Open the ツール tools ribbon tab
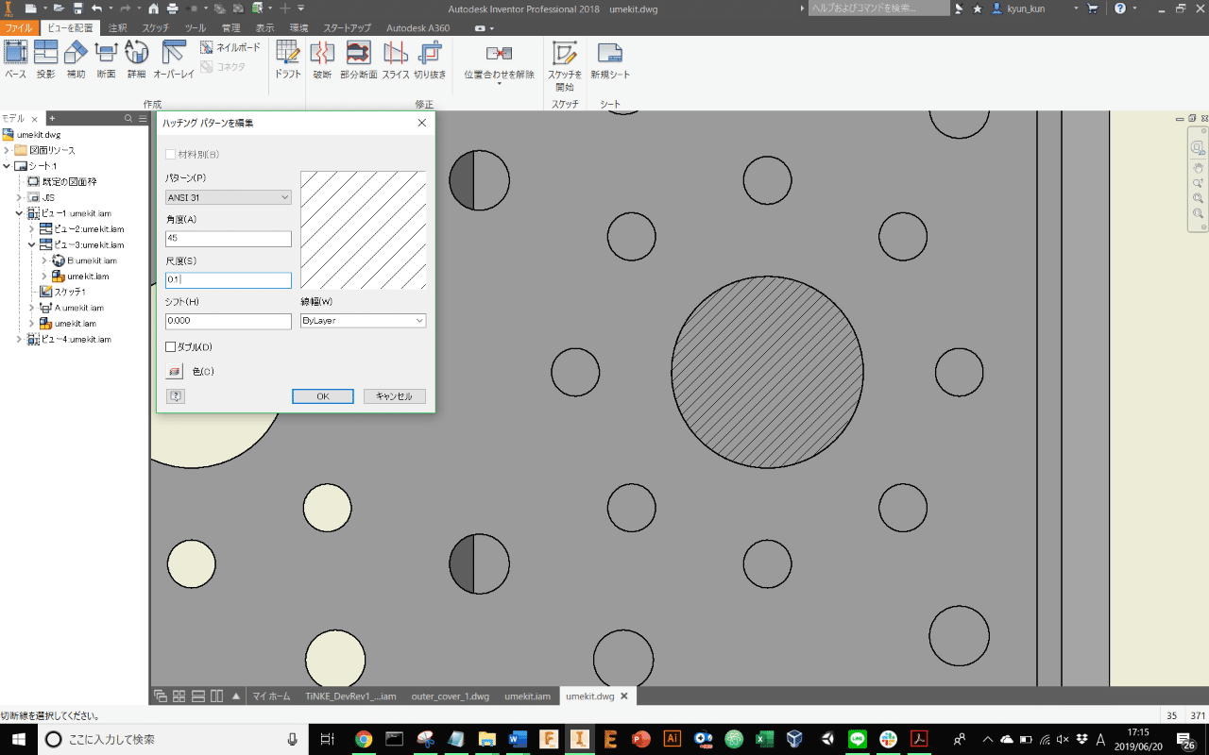Image resolution: width=1209 pixels, height=755 pixels. [x=196, y=28]
